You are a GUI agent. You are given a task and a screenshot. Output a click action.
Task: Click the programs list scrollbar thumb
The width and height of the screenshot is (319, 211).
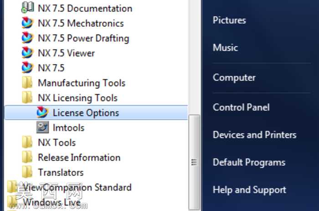pos(194,162)
